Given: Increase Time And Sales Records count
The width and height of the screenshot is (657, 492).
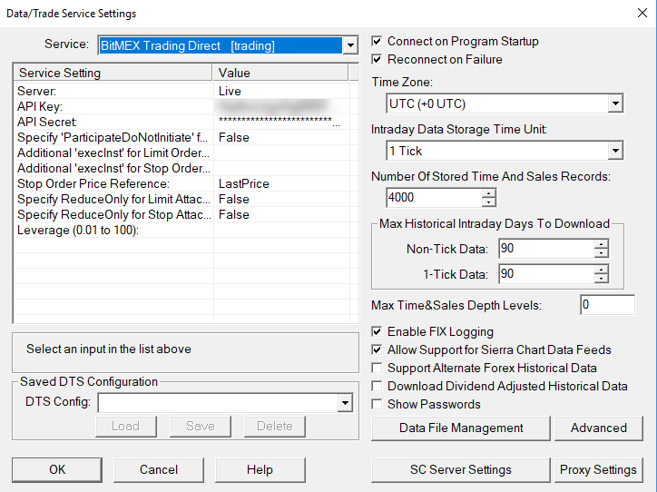Looking at the screenshot, I should [x=488, y=193].
